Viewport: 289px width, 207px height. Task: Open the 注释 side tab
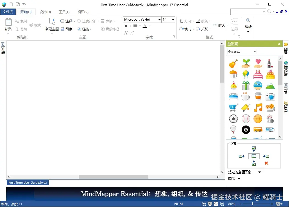(286, 107)
